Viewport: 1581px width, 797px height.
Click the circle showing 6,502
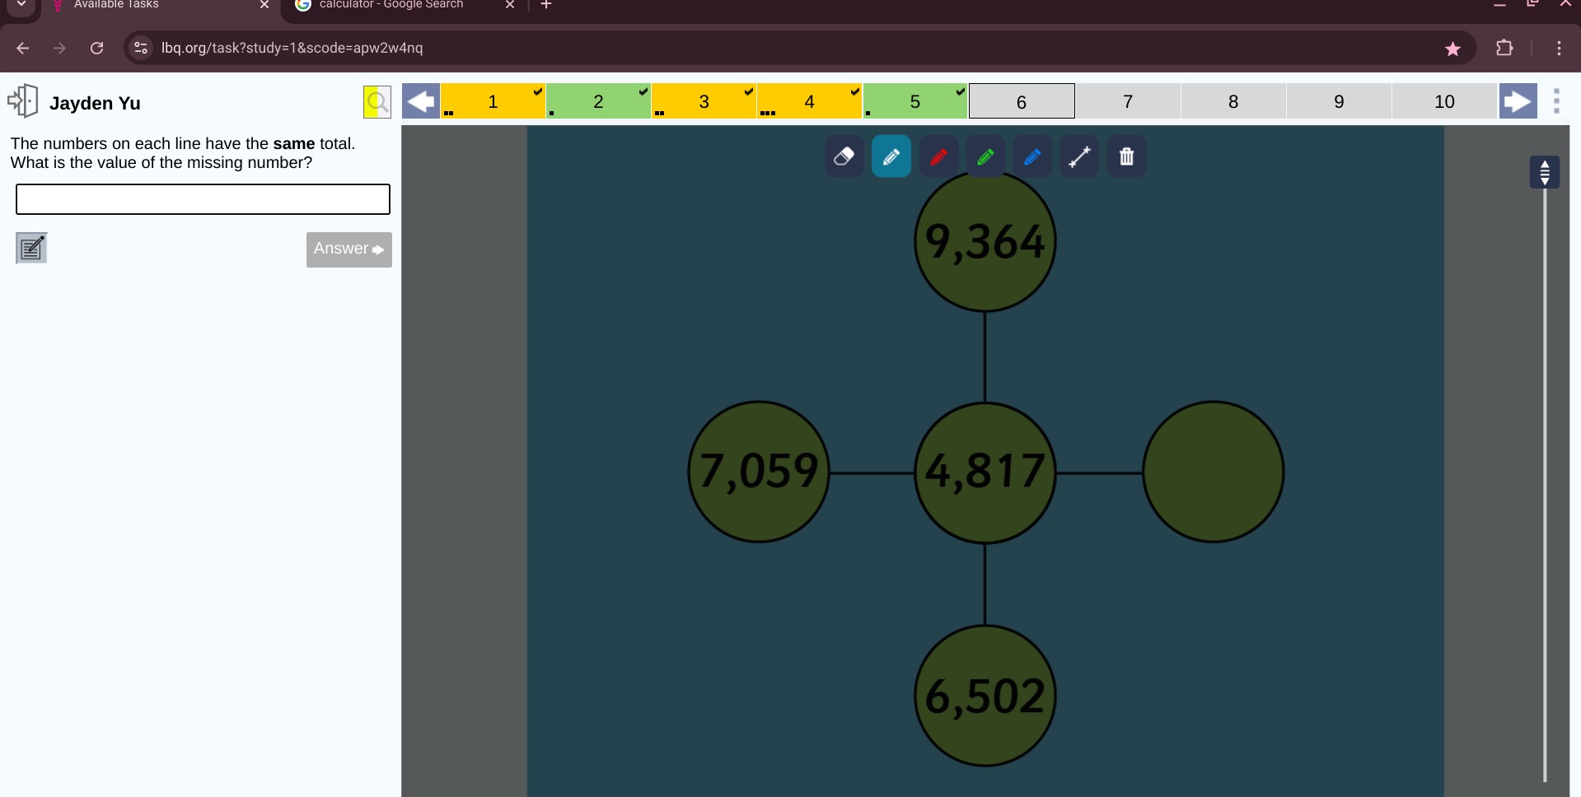tap(985, 696)
